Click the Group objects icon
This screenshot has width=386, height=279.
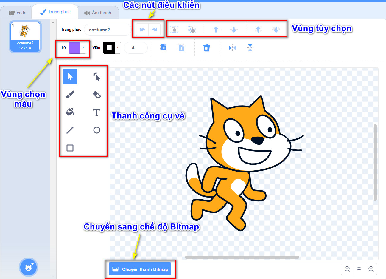[174, 29]
